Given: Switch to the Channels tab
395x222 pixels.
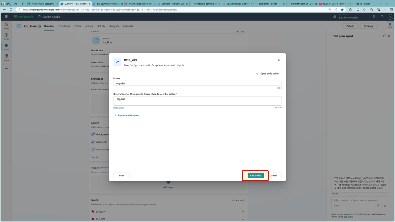Looking at the screenshot, I should [x=128, y=26].
